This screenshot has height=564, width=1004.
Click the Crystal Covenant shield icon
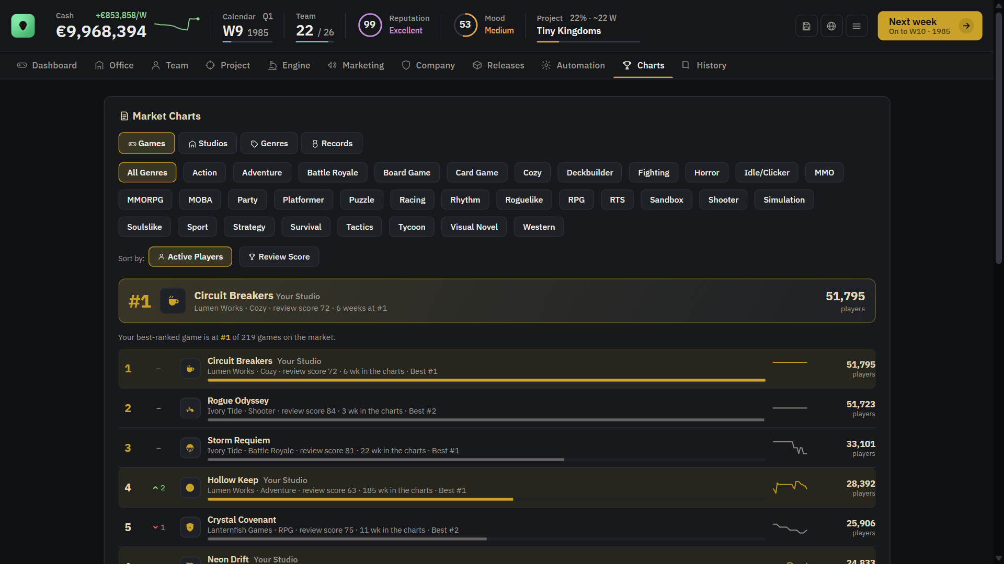(190, 527)
